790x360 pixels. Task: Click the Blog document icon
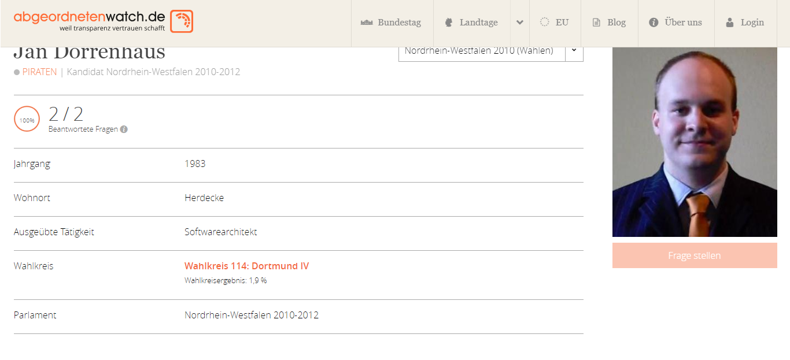pyautogui.click(x=596, y=23)
